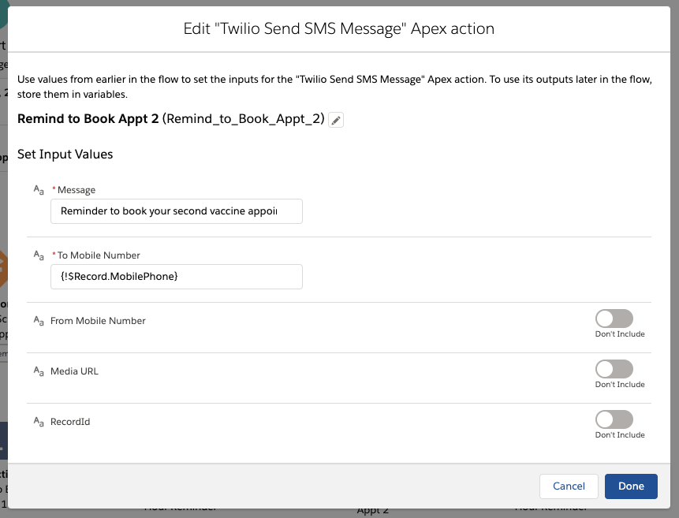Image resolution: width=679 pixels, height=518 pixels.
Task: Cancel the Apex action edit
Action: pos(569,486)
